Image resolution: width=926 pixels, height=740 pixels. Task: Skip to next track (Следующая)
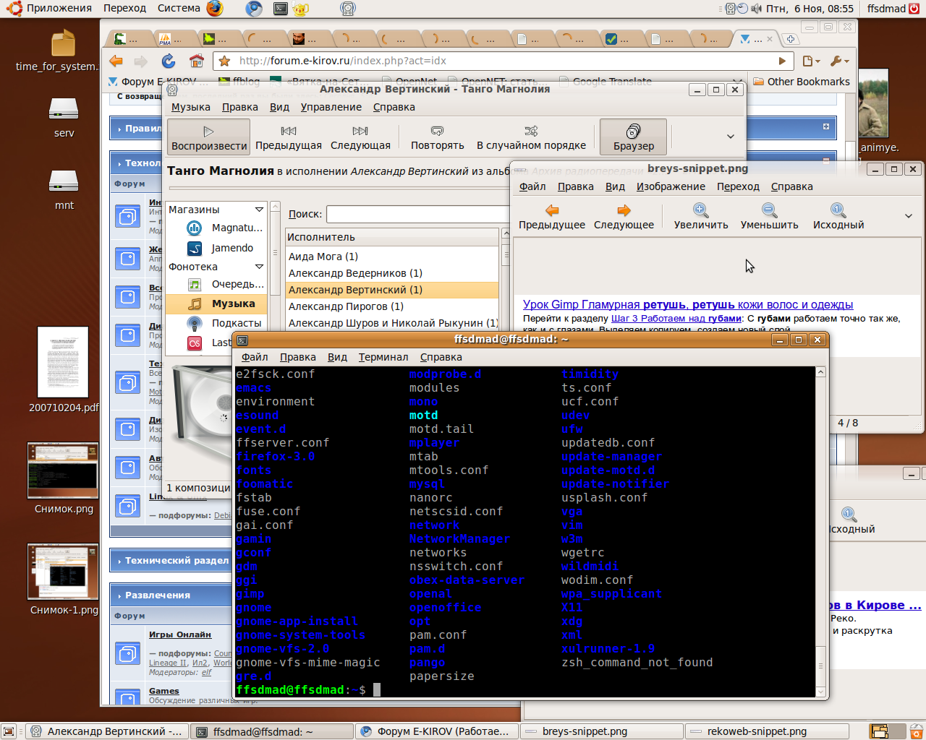click(360, 137)
